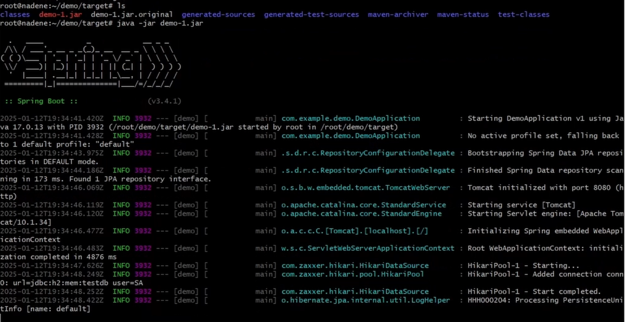Click the green ':: Spring Boot ::' label
This screenshot has width=625, height=322.
(x=41, y=101)
